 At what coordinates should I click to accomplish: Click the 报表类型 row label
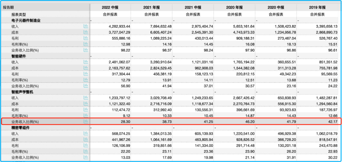click(18, 14)
